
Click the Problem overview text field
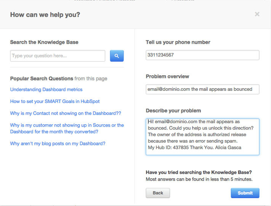click(202, 89)
